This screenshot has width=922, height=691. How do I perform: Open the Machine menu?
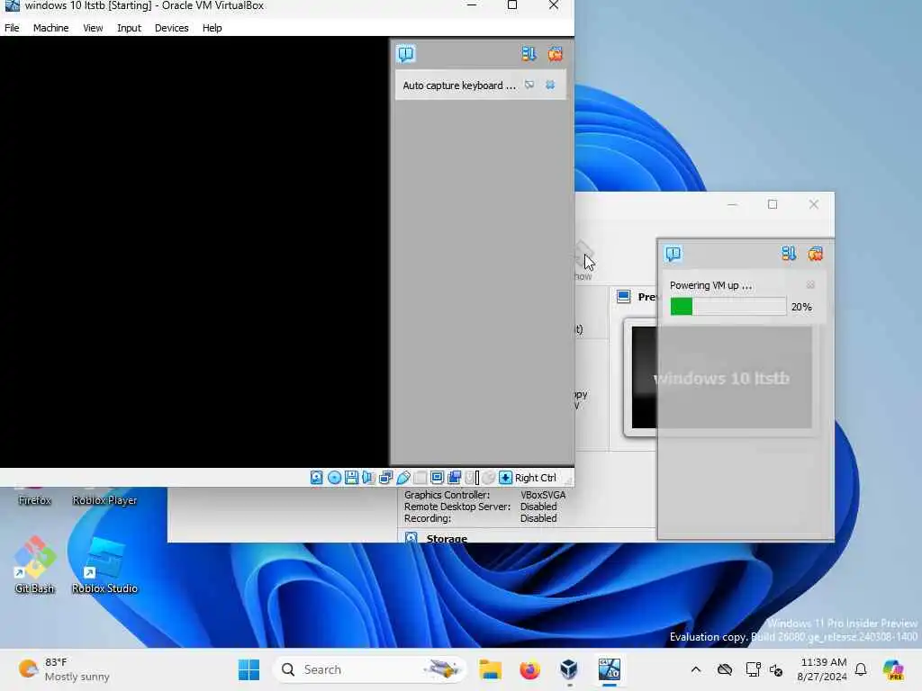pyautogui.click(x=50, y=28)
